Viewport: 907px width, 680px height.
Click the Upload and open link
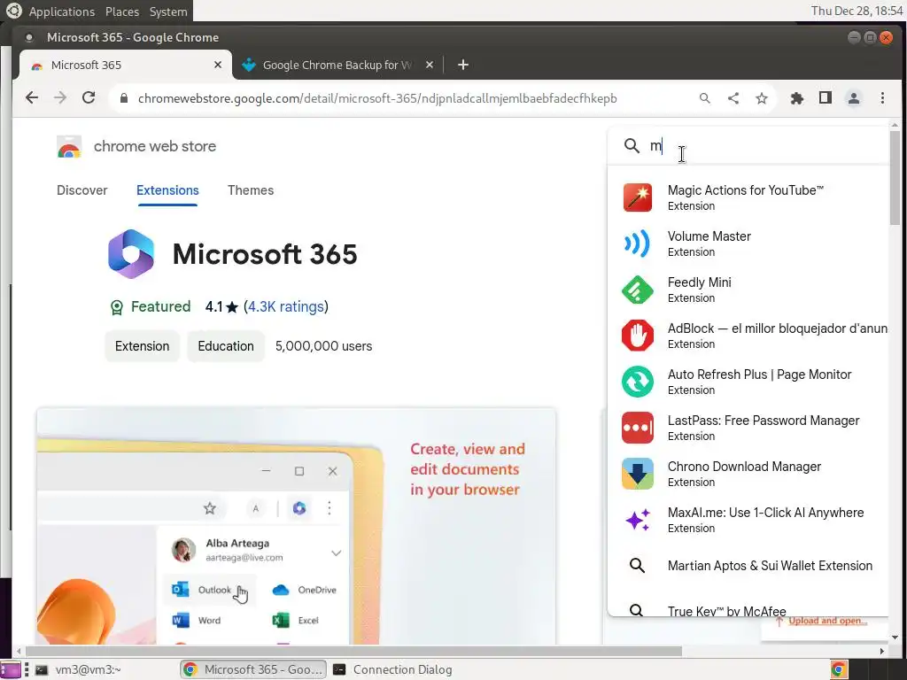pos(827,621)
